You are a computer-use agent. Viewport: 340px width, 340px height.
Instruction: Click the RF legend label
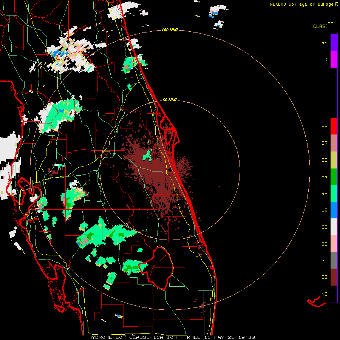point(324,42)
